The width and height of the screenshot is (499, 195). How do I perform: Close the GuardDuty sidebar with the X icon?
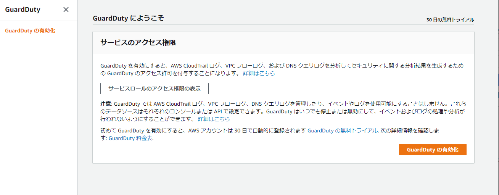pos(66,10)
